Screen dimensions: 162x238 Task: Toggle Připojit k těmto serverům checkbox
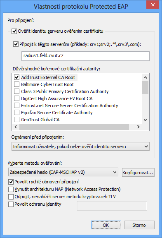click(x=16, y=44)
